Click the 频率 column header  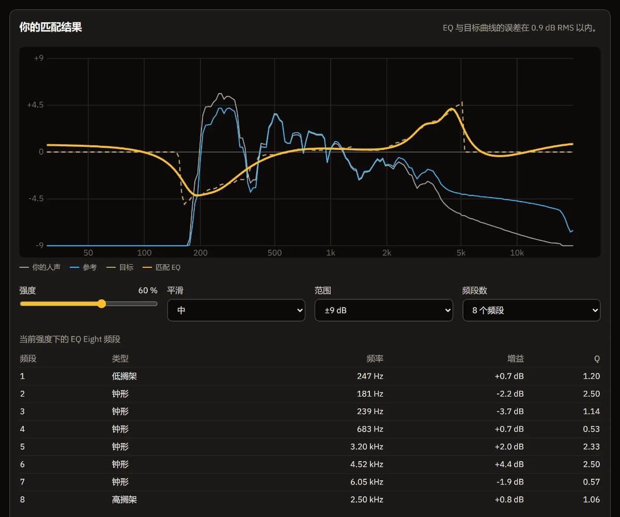[x=375, y=358]
